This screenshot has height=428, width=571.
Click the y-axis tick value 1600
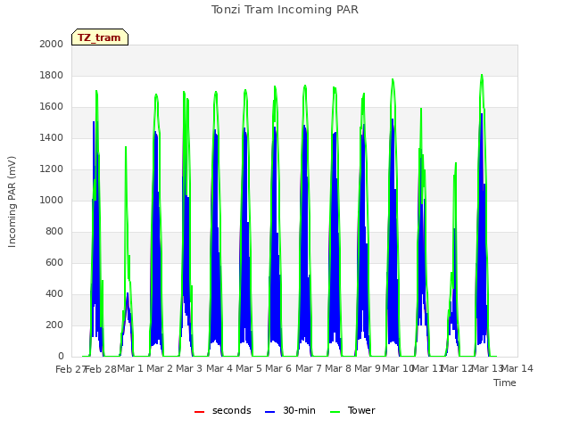(x=52, y=107)
